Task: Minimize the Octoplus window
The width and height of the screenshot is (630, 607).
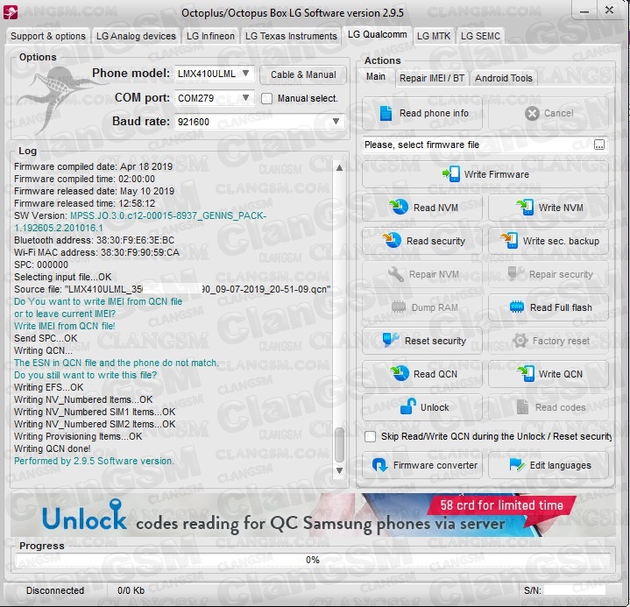Action: 584,11
